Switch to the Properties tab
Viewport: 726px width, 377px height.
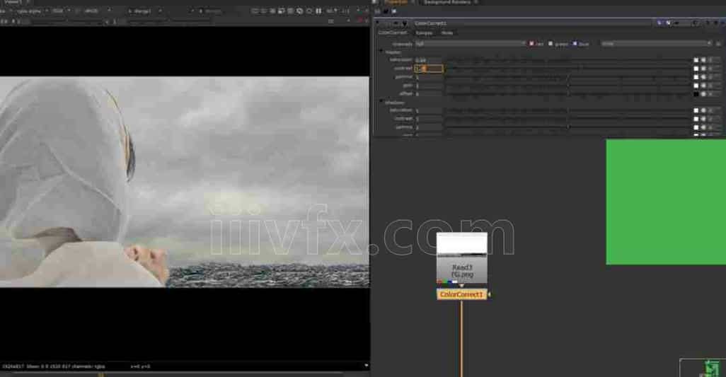tap(395, 2)
